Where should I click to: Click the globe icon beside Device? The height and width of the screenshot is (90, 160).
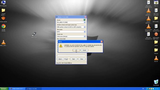[84, 20]
